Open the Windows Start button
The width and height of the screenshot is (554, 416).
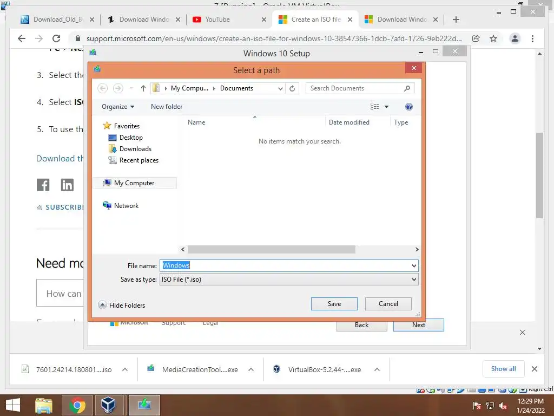(13, 405)
